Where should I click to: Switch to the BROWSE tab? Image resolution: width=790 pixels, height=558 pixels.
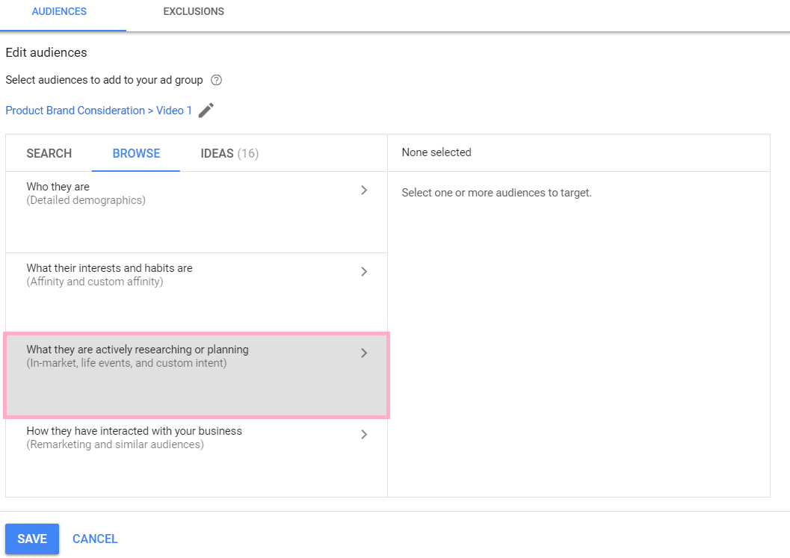pyautogui.click(x=135, y=153)
